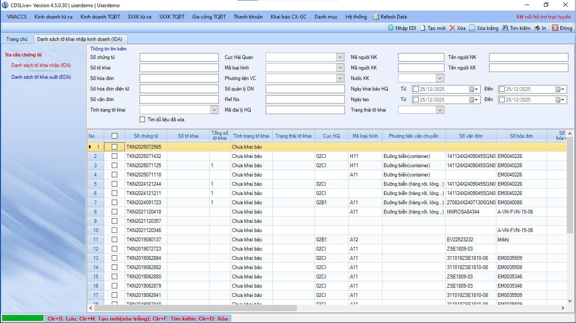Expand the Cục Hải Quan dropdown

click(340, 57)
